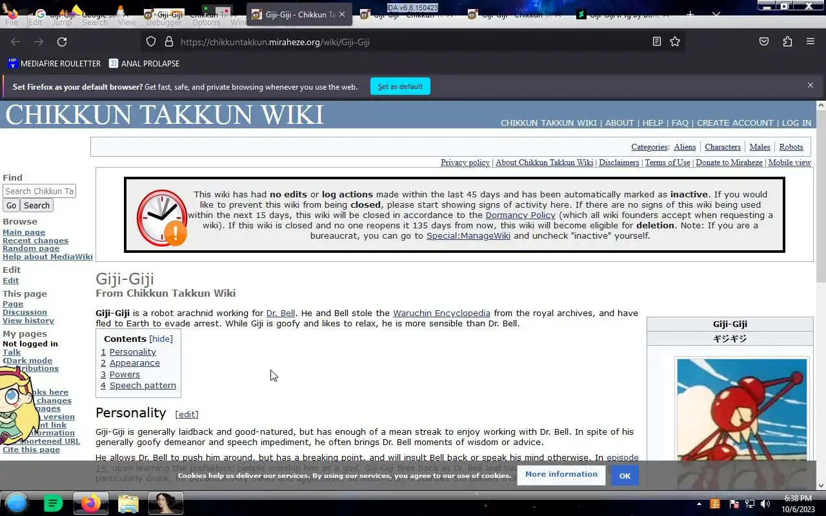
Task: Click the volume speaker tray icon
Action: pyautogui.click(x=765, y=504)
